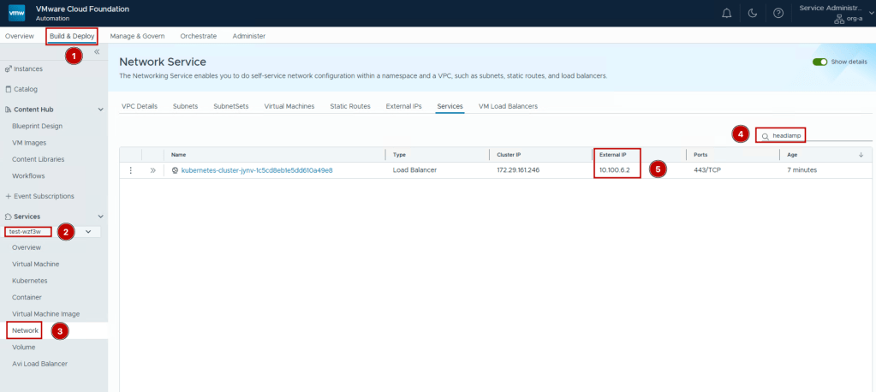Open Virtual Machine Image service
Screen dimensions: 876x392
point(45,314)
